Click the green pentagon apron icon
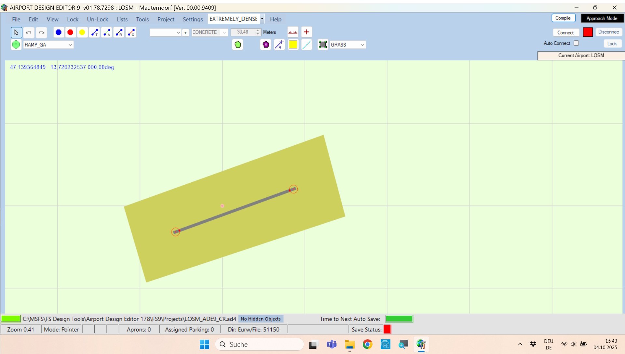 click(x=238, y=45)
